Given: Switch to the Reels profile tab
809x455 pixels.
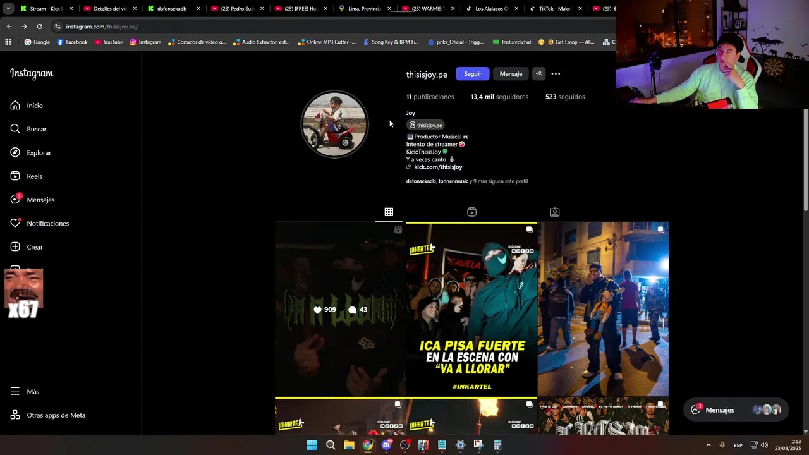Looking at the screenshot, I should tap(471, 212).
